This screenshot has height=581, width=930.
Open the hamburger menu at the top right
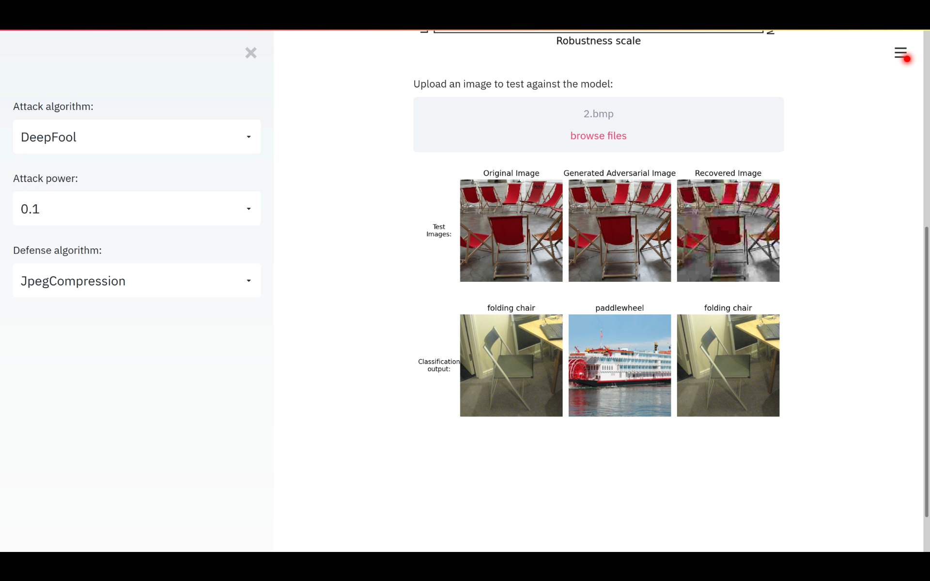(x=900, y=53)
